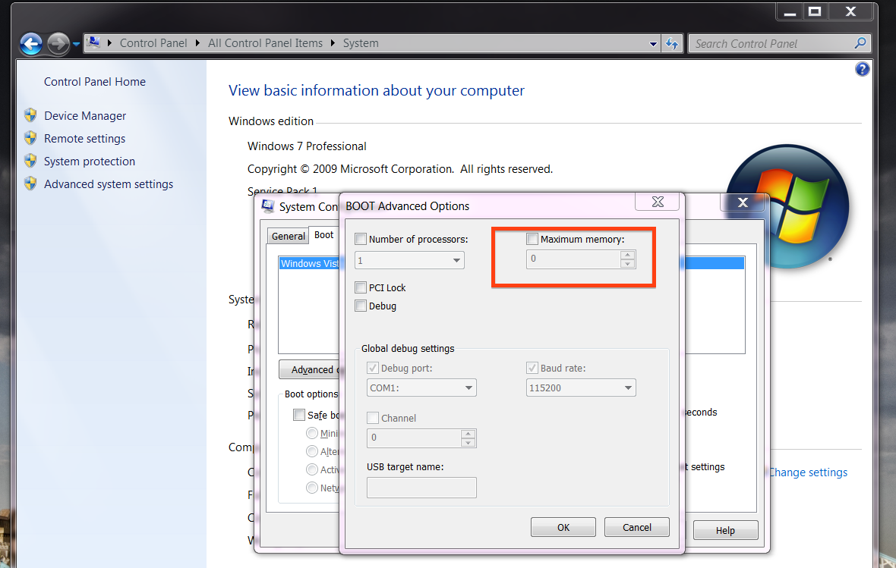The height and width of the screenshot is (568, 896).
Task: Enable Number of processors checkbox
Action: (361, 239)
